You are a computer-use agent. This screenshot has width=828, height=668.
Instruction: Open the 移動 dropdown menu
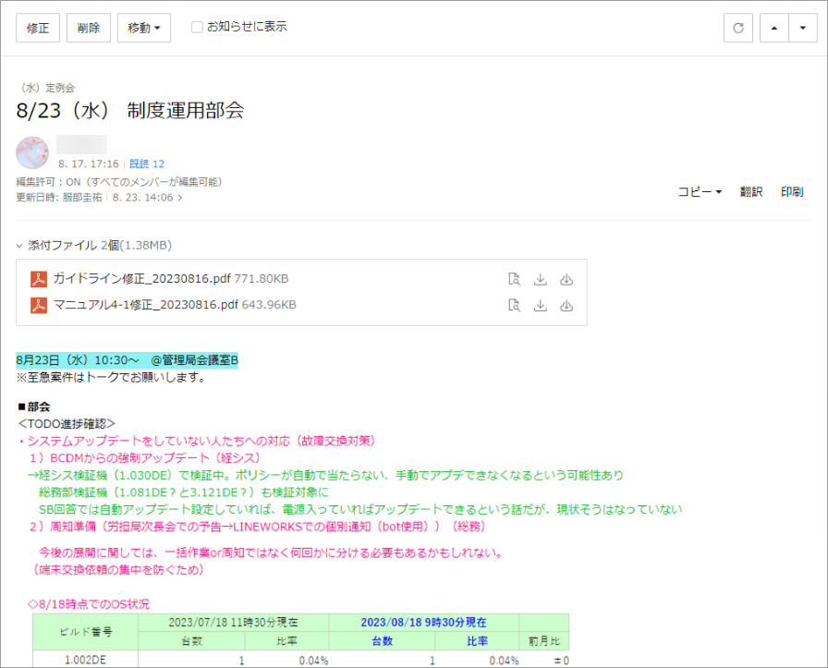[144, 28]
